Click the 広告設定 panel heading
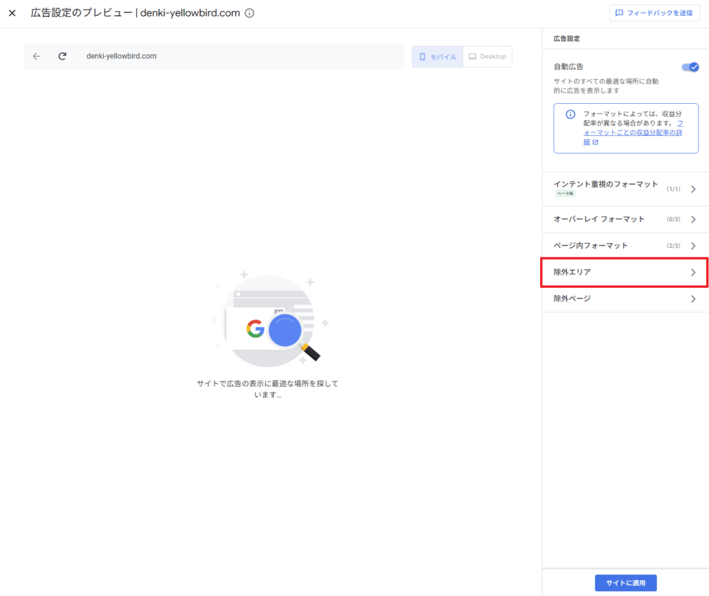 (x=567, y=39)
